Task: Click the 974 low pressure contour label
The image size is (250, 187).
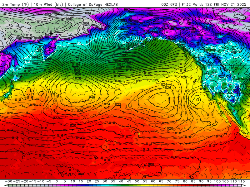Action: [124, 46]
